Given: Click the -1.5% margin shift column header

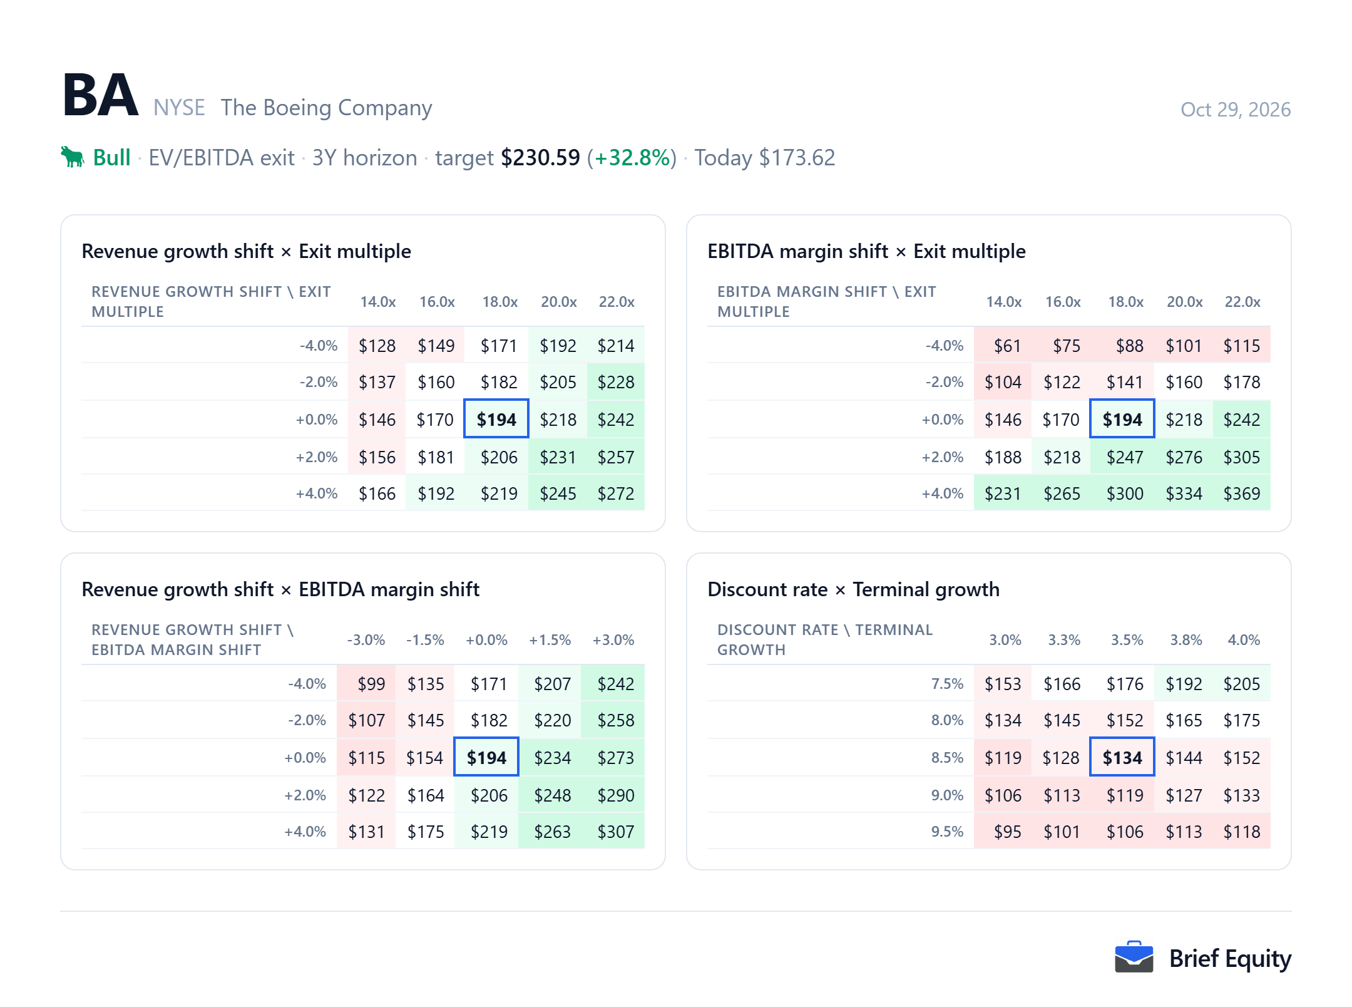Looking at the screenshot, I should [425, 639].
